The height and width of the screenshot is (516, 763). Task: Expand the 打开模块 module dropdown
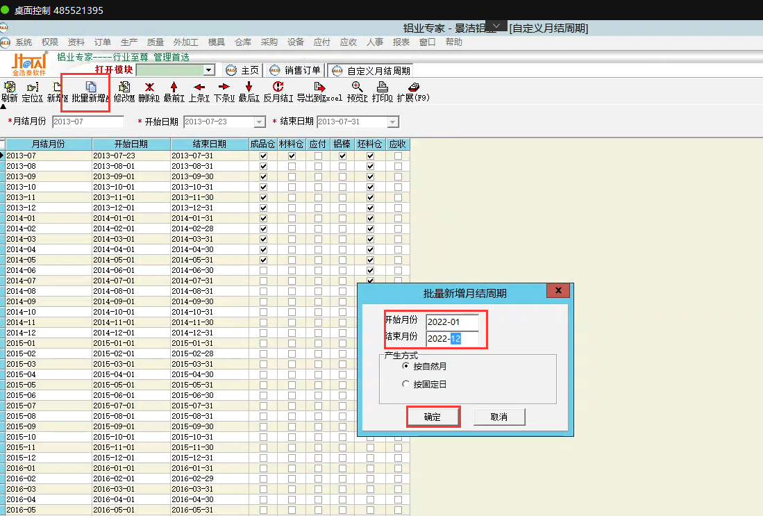[209, 70]
